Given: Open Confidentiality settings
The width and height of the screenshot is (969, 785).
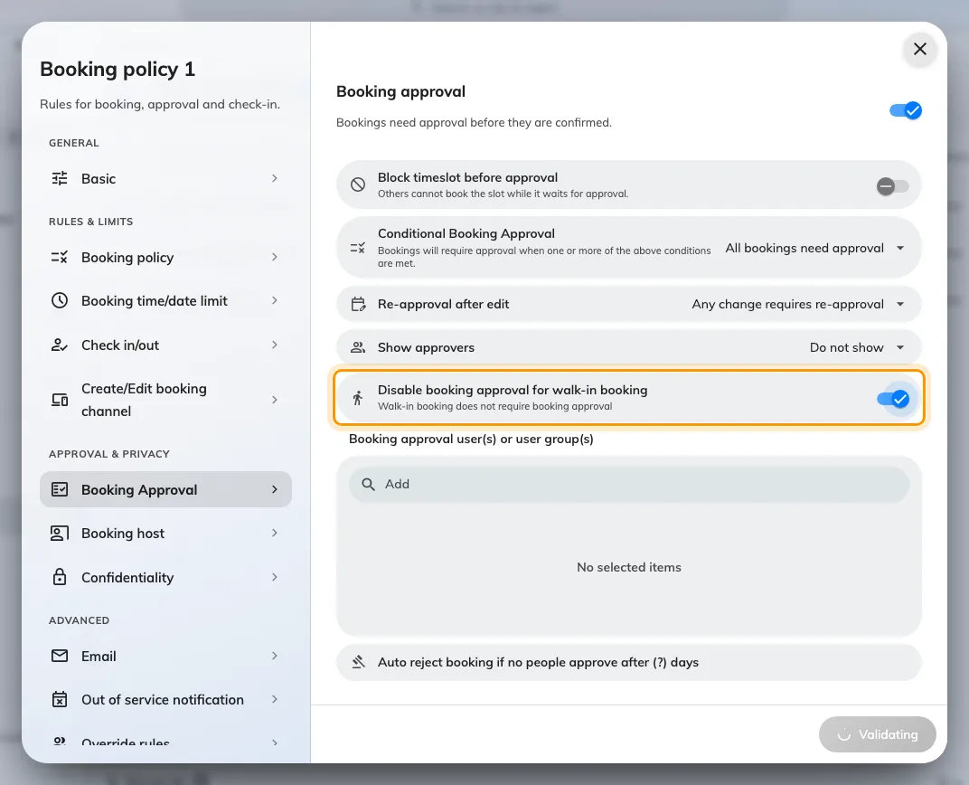Looking at the screenshot, I should point(165,577).
